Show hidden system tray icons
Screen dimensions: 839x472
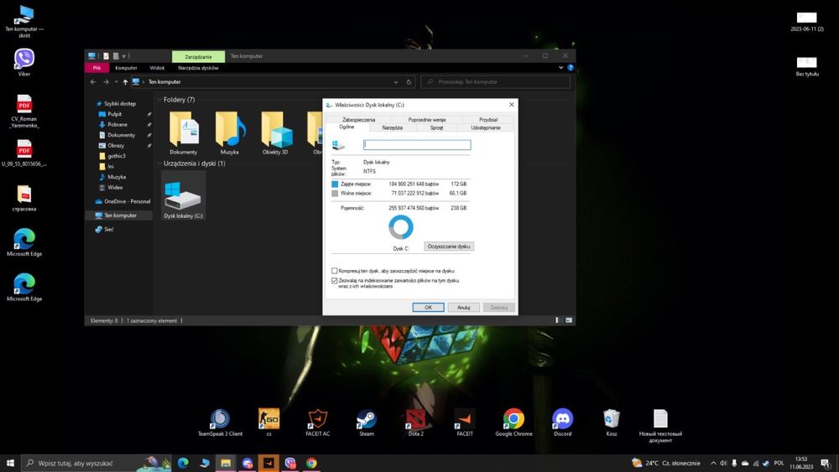tap(713, 463)
